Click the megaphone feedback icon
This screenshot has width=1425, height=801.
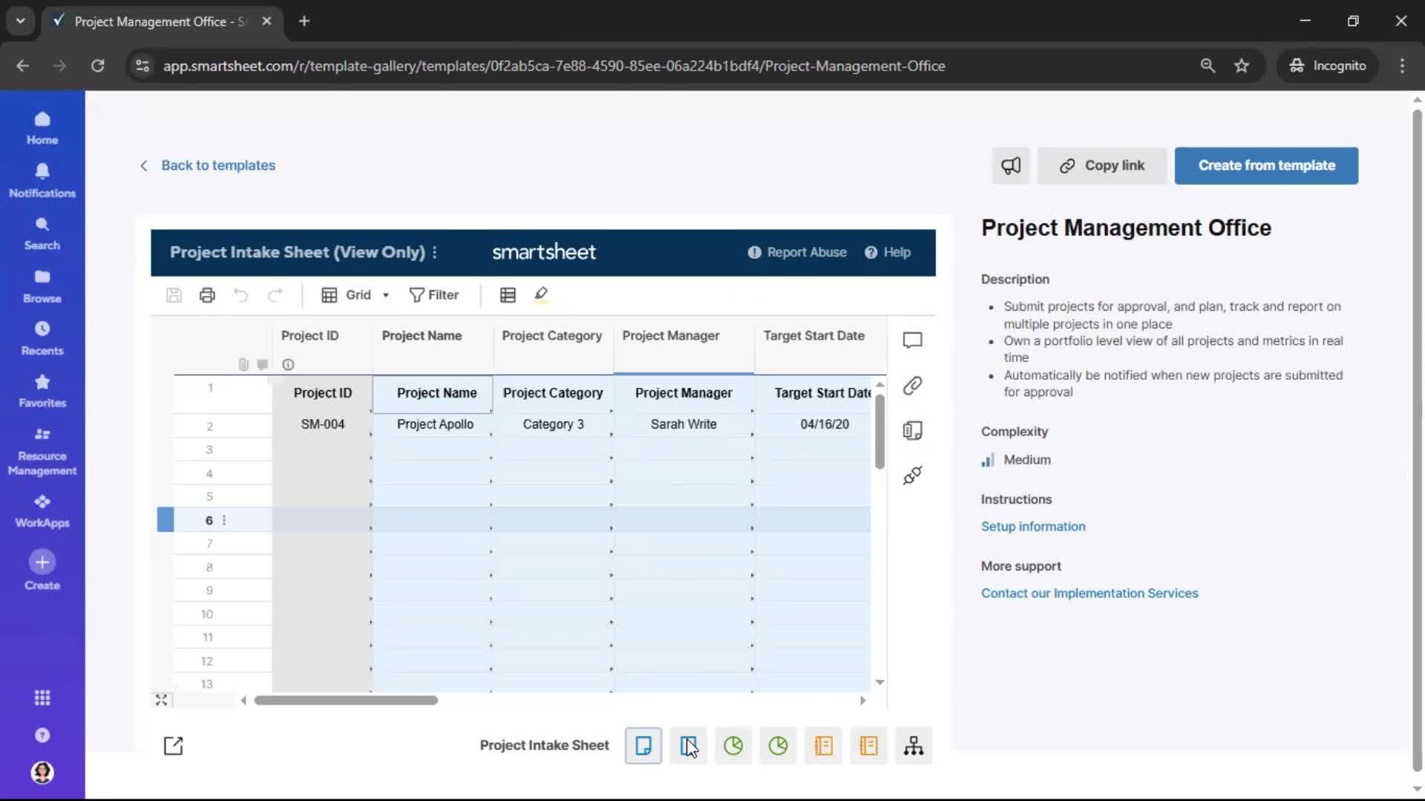1011,166
